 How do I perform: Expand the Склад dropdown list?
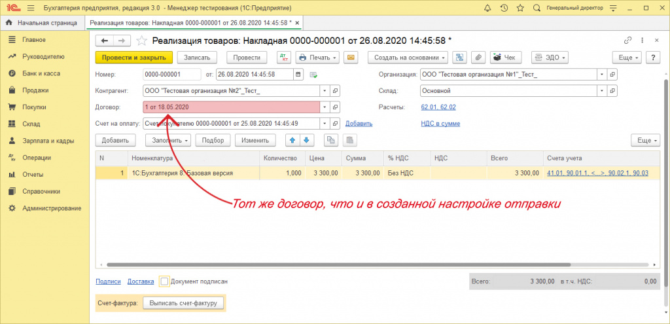point(602,90)
